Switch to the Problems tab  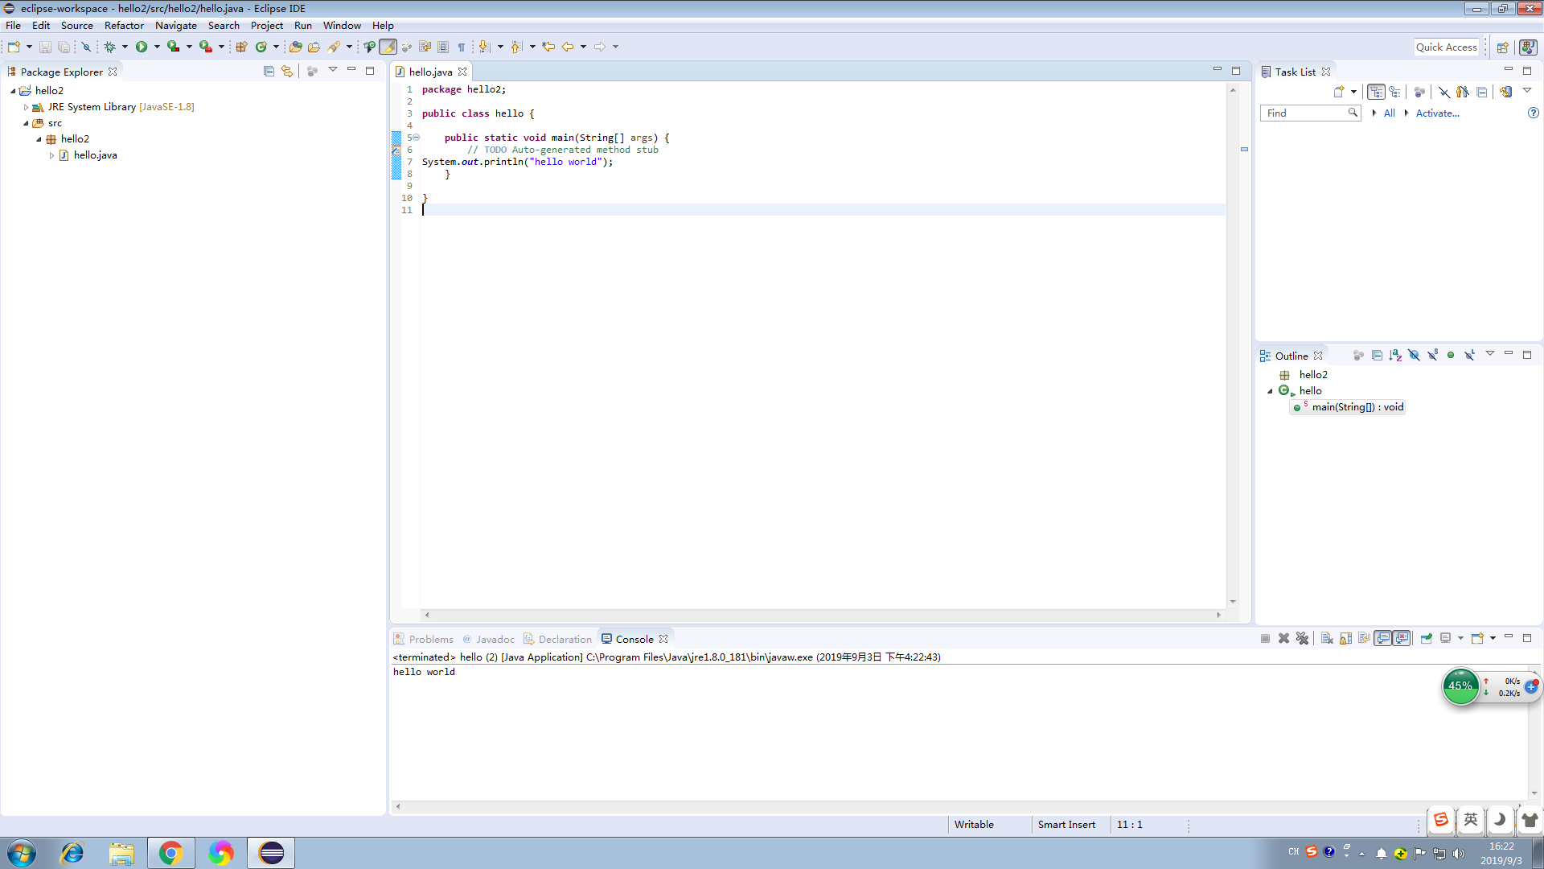point(430,639)
